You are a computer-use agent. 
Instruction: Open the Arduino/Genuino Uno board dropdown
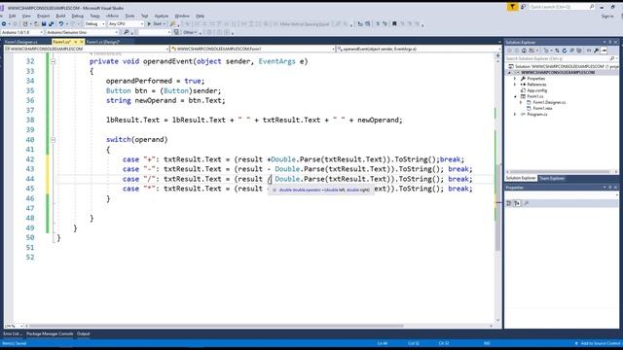(82, 32)
